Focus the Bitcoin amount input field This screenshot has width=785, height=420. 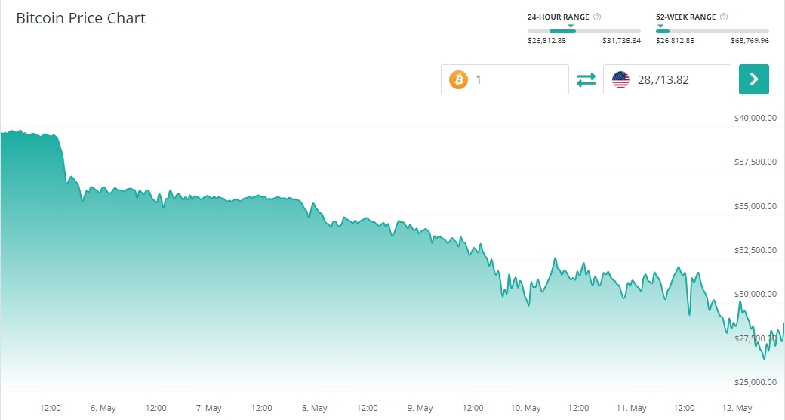pyautogui.click(x=517, y=79)
